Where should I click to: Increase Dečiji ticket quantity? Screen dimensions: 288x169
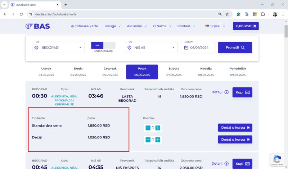pyautogui.click(x=158, y=140)
